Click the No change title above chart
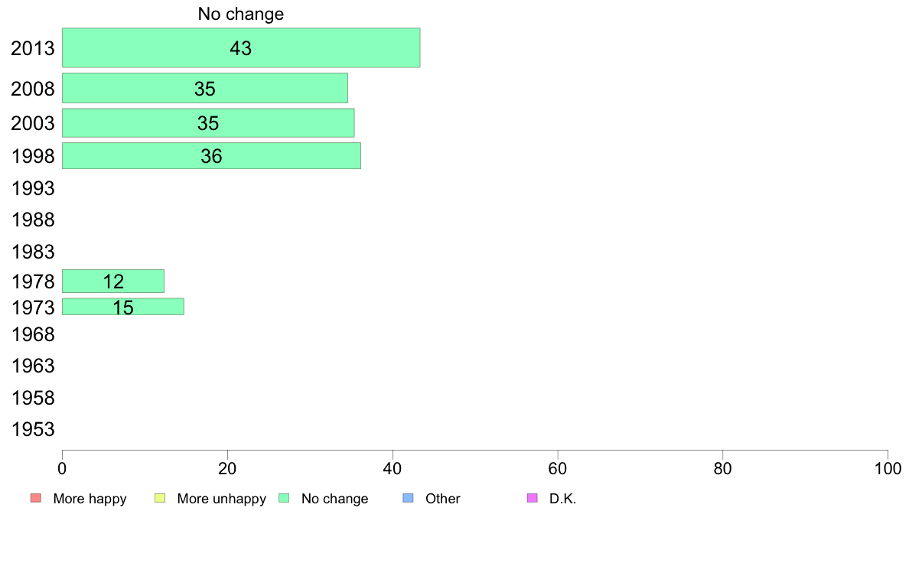The image size is (909, 563). [240, 14]
